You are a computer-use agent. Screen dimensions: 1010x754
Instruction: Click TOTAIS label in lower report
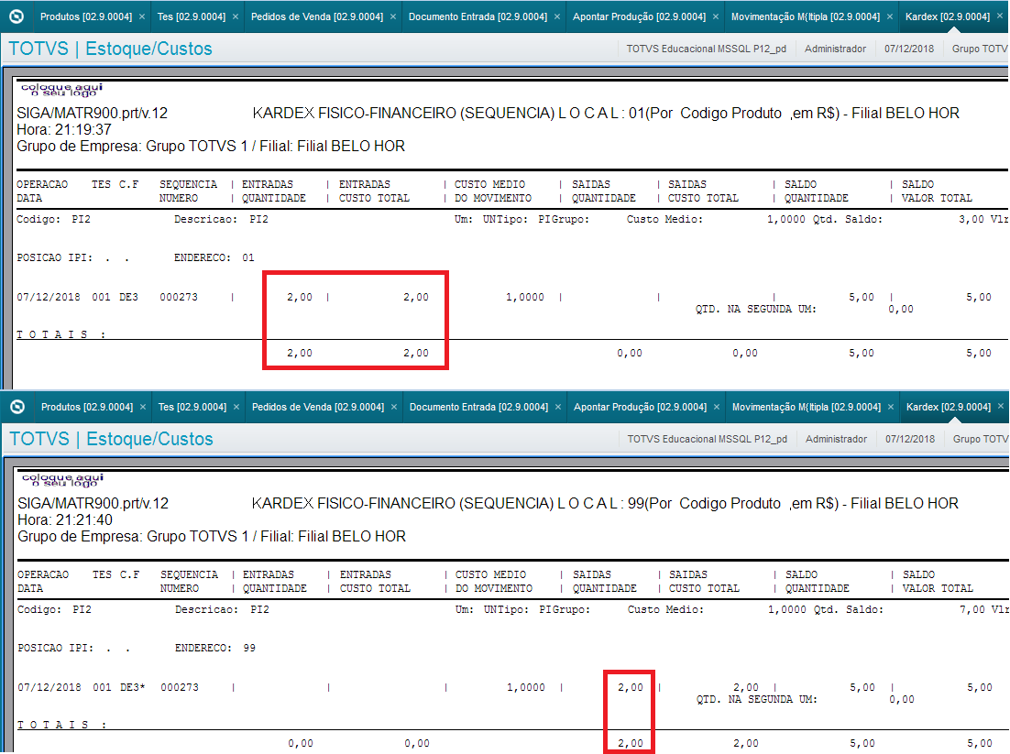point(61,725)
